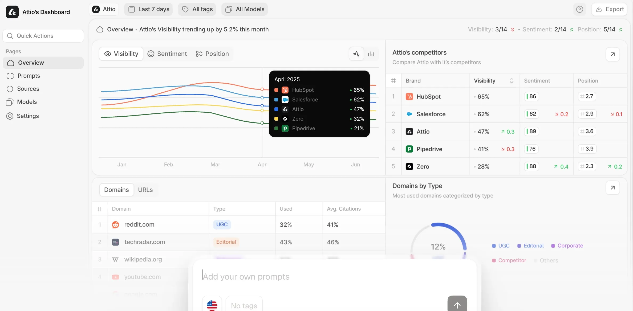
Task: Open Domains by Type via its arrow icon
Action: point(612,188)
